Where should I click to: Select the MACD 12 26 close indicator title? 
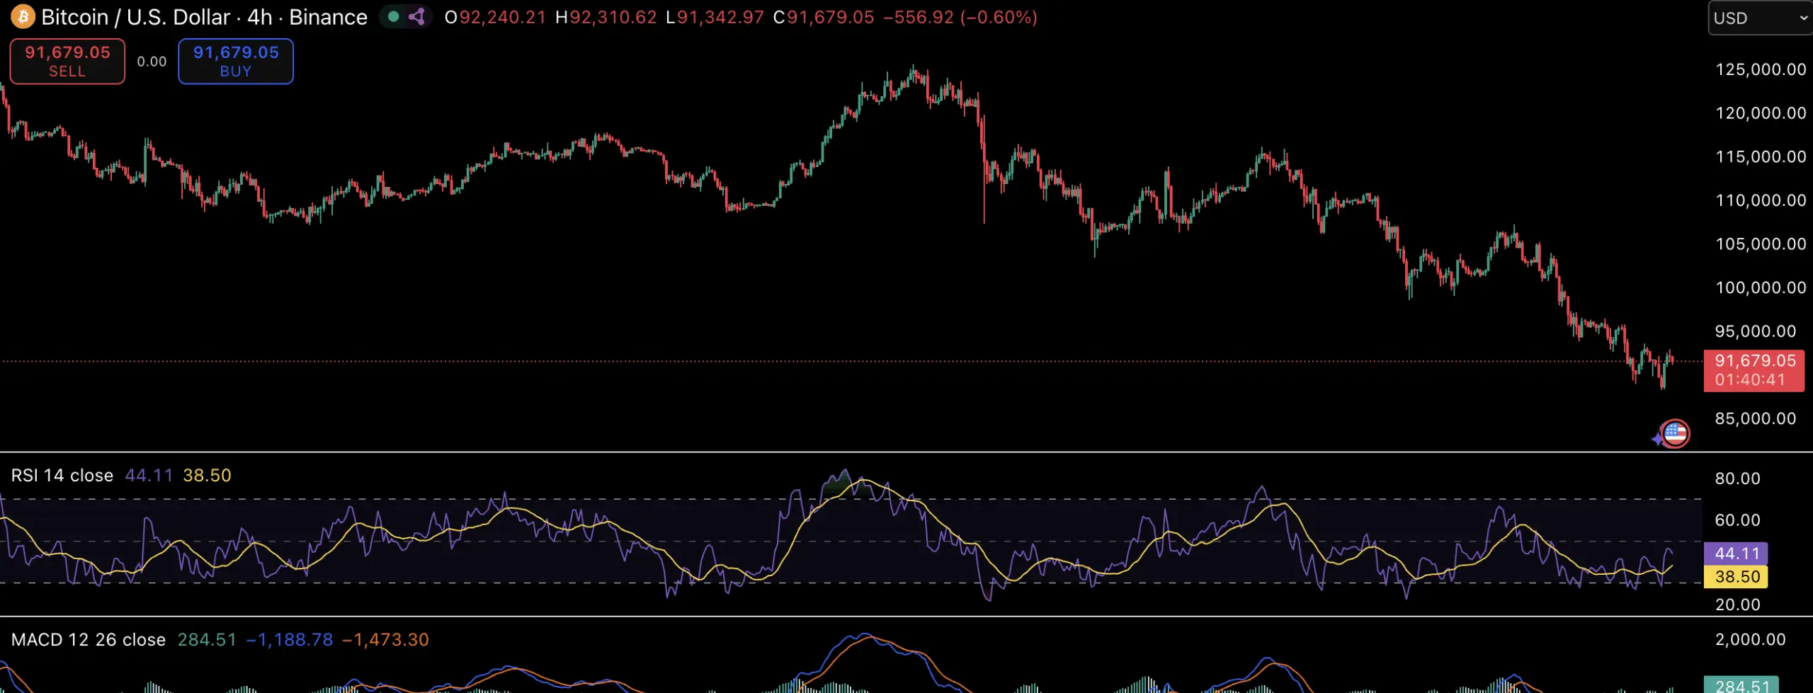tap(89, 640)
